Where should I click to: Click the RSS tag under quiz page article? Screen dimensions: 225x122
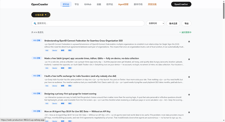[47, 103]
